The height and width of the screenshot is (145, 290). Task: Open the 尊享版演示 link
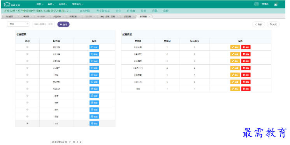pyautogui.click(x=103, y=11)
